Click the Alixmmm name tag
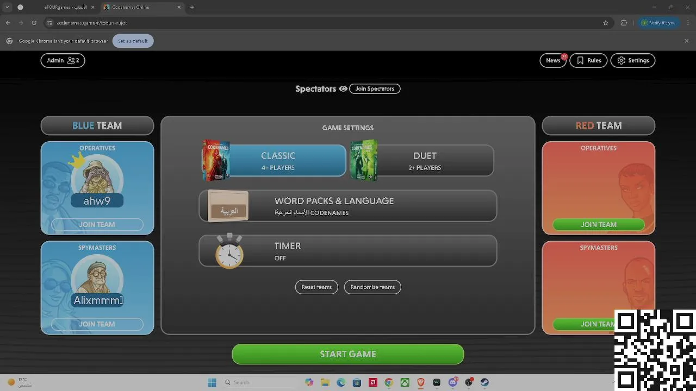Viewport: 696px width, 391px height. (x=98, y=300)
